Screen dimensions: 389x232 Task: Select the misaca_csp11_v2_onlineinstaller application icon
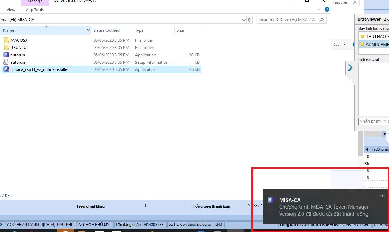pos(6,69)
